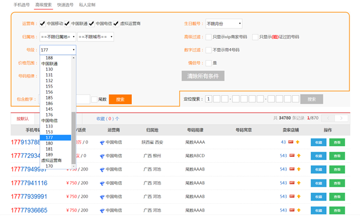
Task: Check 情侣号 是 checkbox
Action: click(208, 63)
